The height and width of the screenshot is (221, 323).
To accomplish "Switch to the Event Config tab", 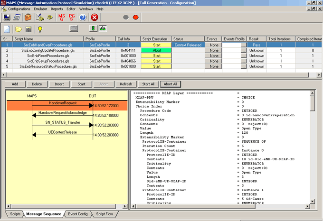I will coord(78,214).
